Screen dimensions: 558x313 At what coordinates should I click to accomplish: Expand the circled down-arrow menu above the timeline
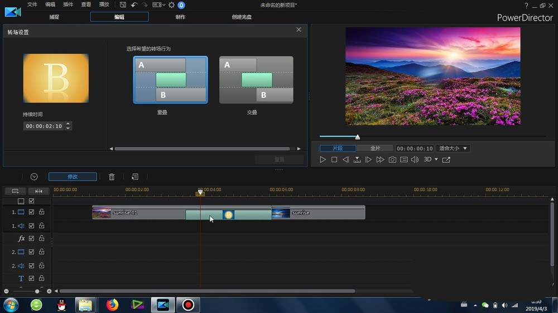[34, 177]
